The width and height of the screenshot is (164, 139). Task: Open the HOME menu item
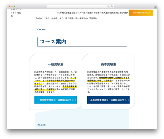pyautogui.click(x=60, y=13)
